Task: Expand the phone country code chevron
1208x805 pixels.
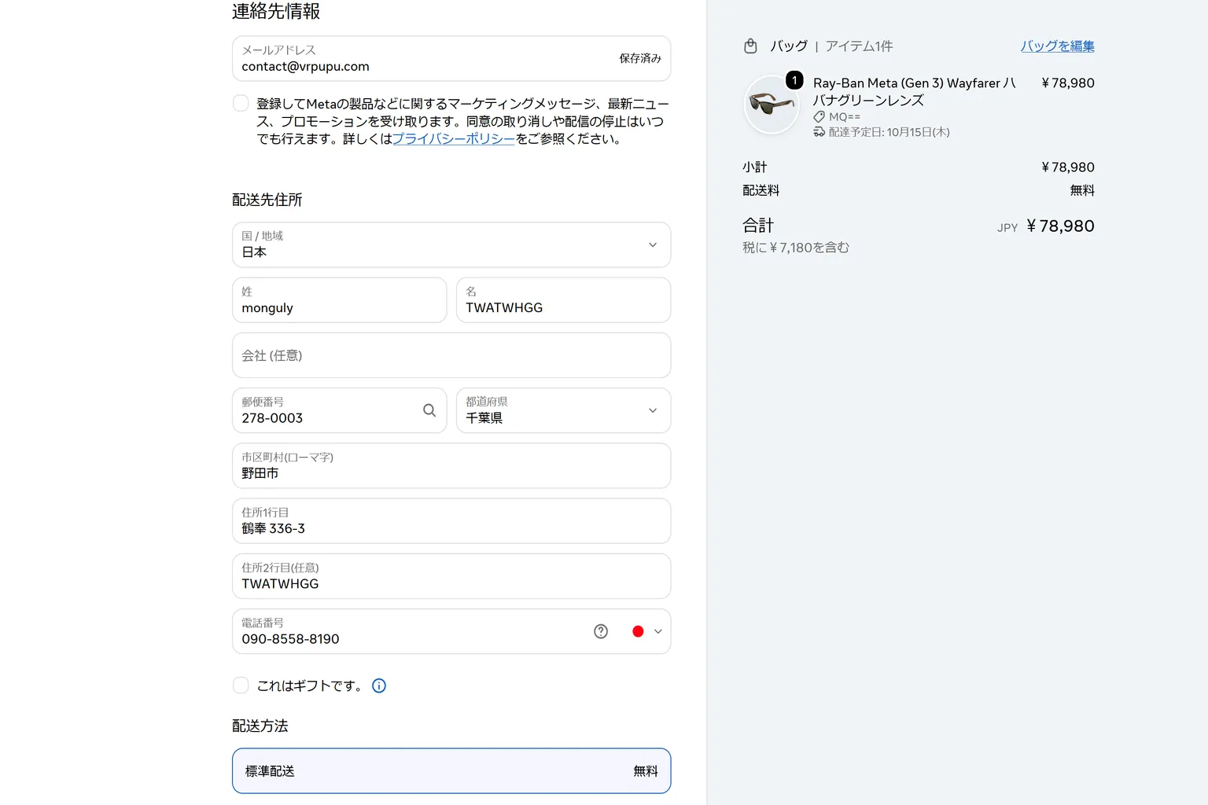Action: (x=658, y=631)
